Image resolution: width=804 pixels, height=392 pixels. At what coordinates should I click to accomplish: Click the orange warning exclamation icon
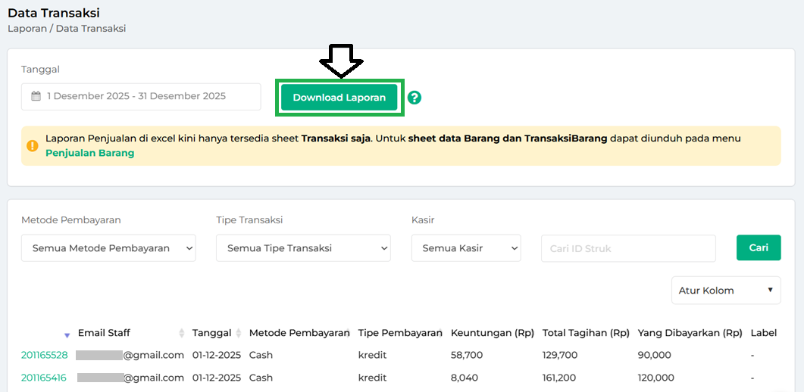tap(33, 146)
